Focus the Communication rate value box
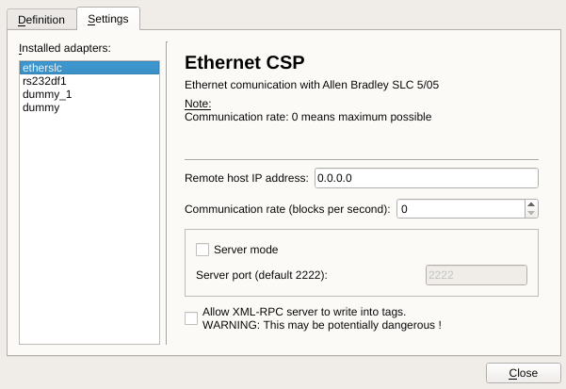 tap(460, 208)
